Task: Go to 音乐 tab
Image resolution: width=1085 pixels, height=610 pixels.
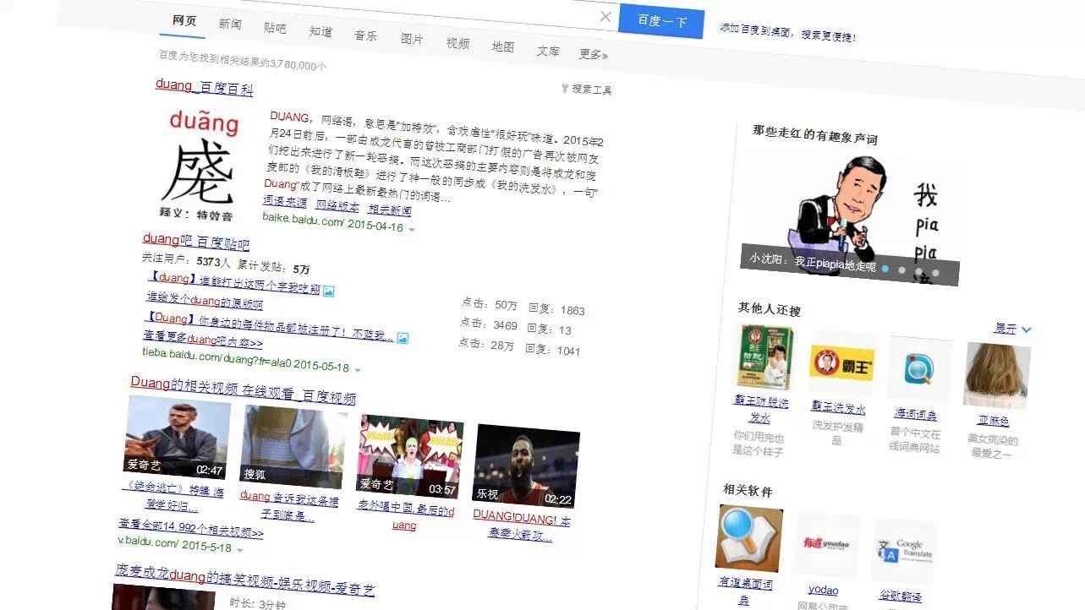Action: 366,35
